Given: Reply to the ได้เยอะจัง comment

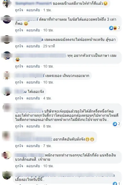Looking at the screenshot, I should click(33, 98).
